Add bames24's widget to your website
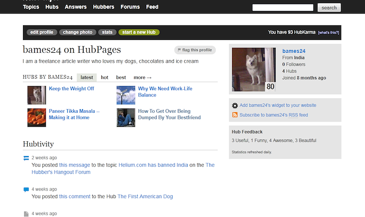365x217 pixels. click(x=278, y=105)
